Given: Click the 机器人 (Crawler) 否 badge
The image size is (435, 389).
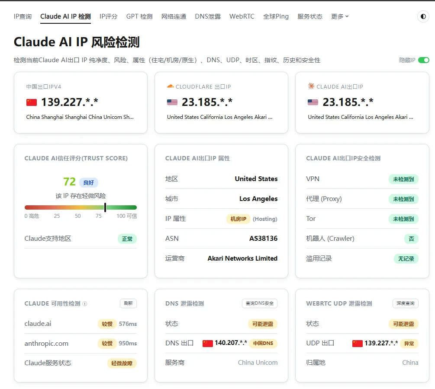Looking at the screenshot, I should pyautogui.click(x=411, y=239).
